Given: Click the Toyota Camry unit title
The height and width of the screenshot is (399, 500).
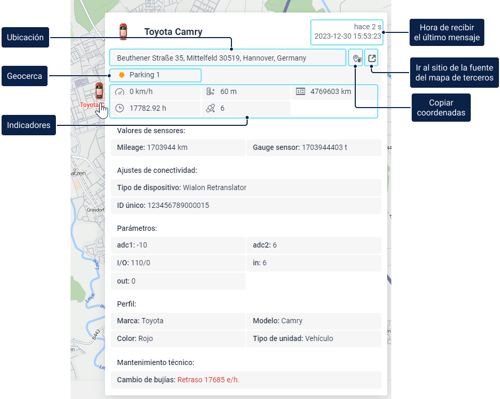Looking at the screenshot, I should pos(173,32).
